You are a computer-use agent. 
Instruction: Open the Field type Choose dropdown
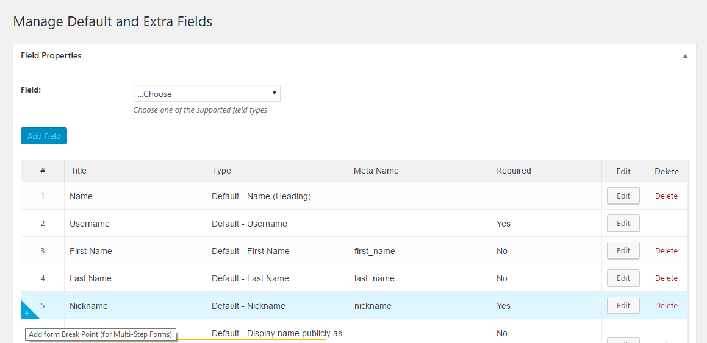tap(207, 94)
